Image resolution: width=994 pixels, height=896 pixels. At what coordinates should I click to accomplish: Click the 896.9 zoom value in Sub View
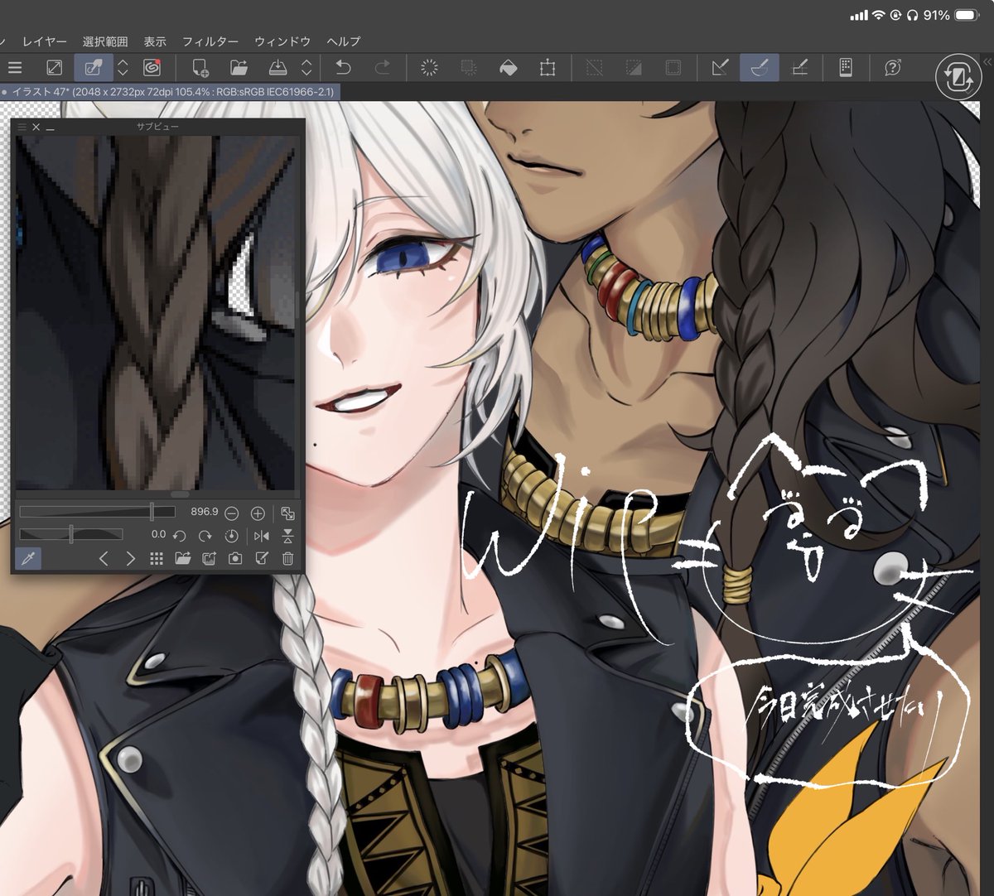[204, 513]
